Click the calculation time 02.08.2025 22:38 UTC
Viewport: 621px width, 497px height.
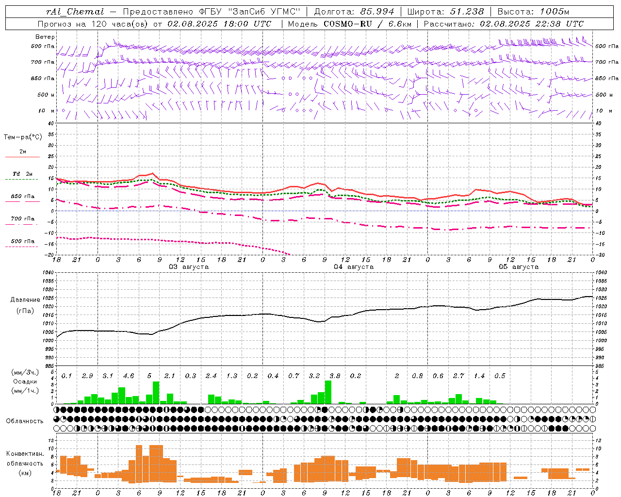click(x=532, y=24)
